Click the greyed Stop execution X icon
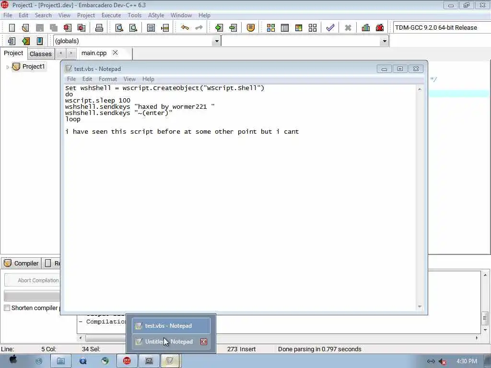491x368 pixels. pos(348,28)
